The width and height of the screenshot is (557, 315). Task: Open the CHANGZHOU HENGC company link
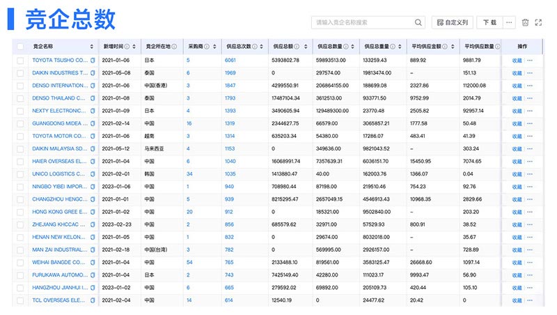pyautogui.click(x=60, y=199)
